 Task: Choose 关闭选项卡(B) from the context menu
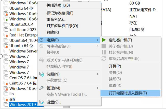click(58, 5)
